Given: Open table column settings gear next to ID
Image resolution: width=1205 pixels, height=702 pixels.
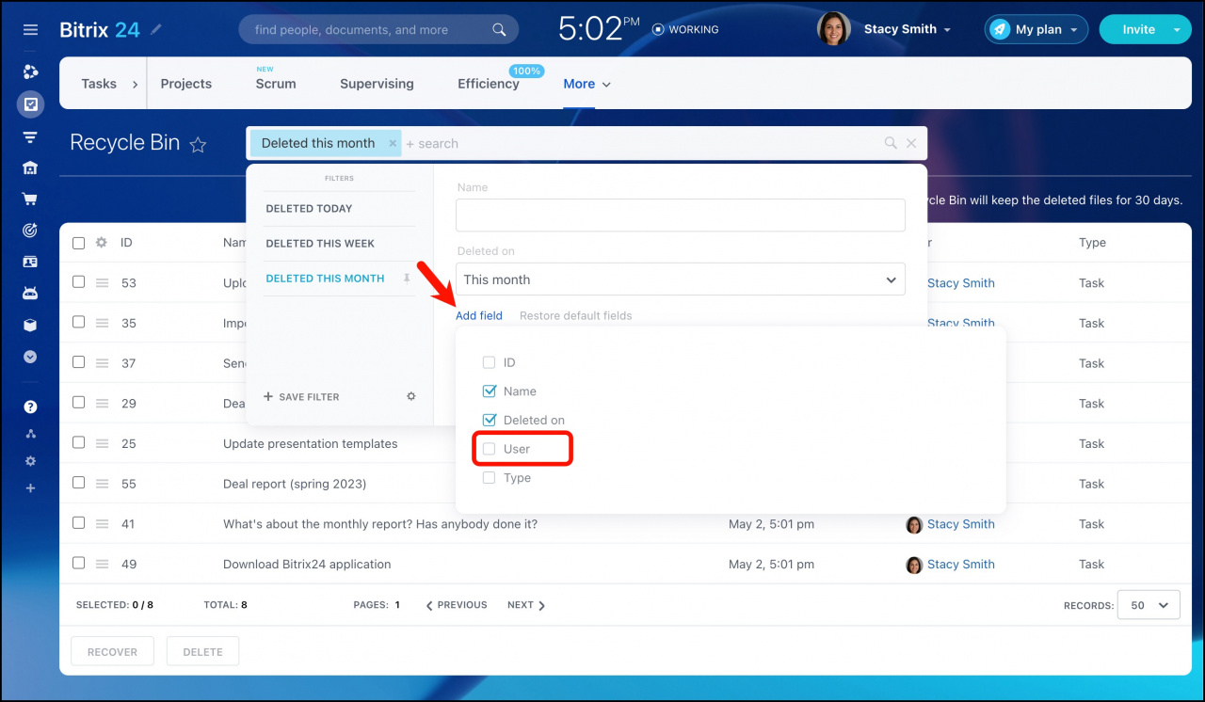Looking at the screenshot, I should [x=102, y=243].
